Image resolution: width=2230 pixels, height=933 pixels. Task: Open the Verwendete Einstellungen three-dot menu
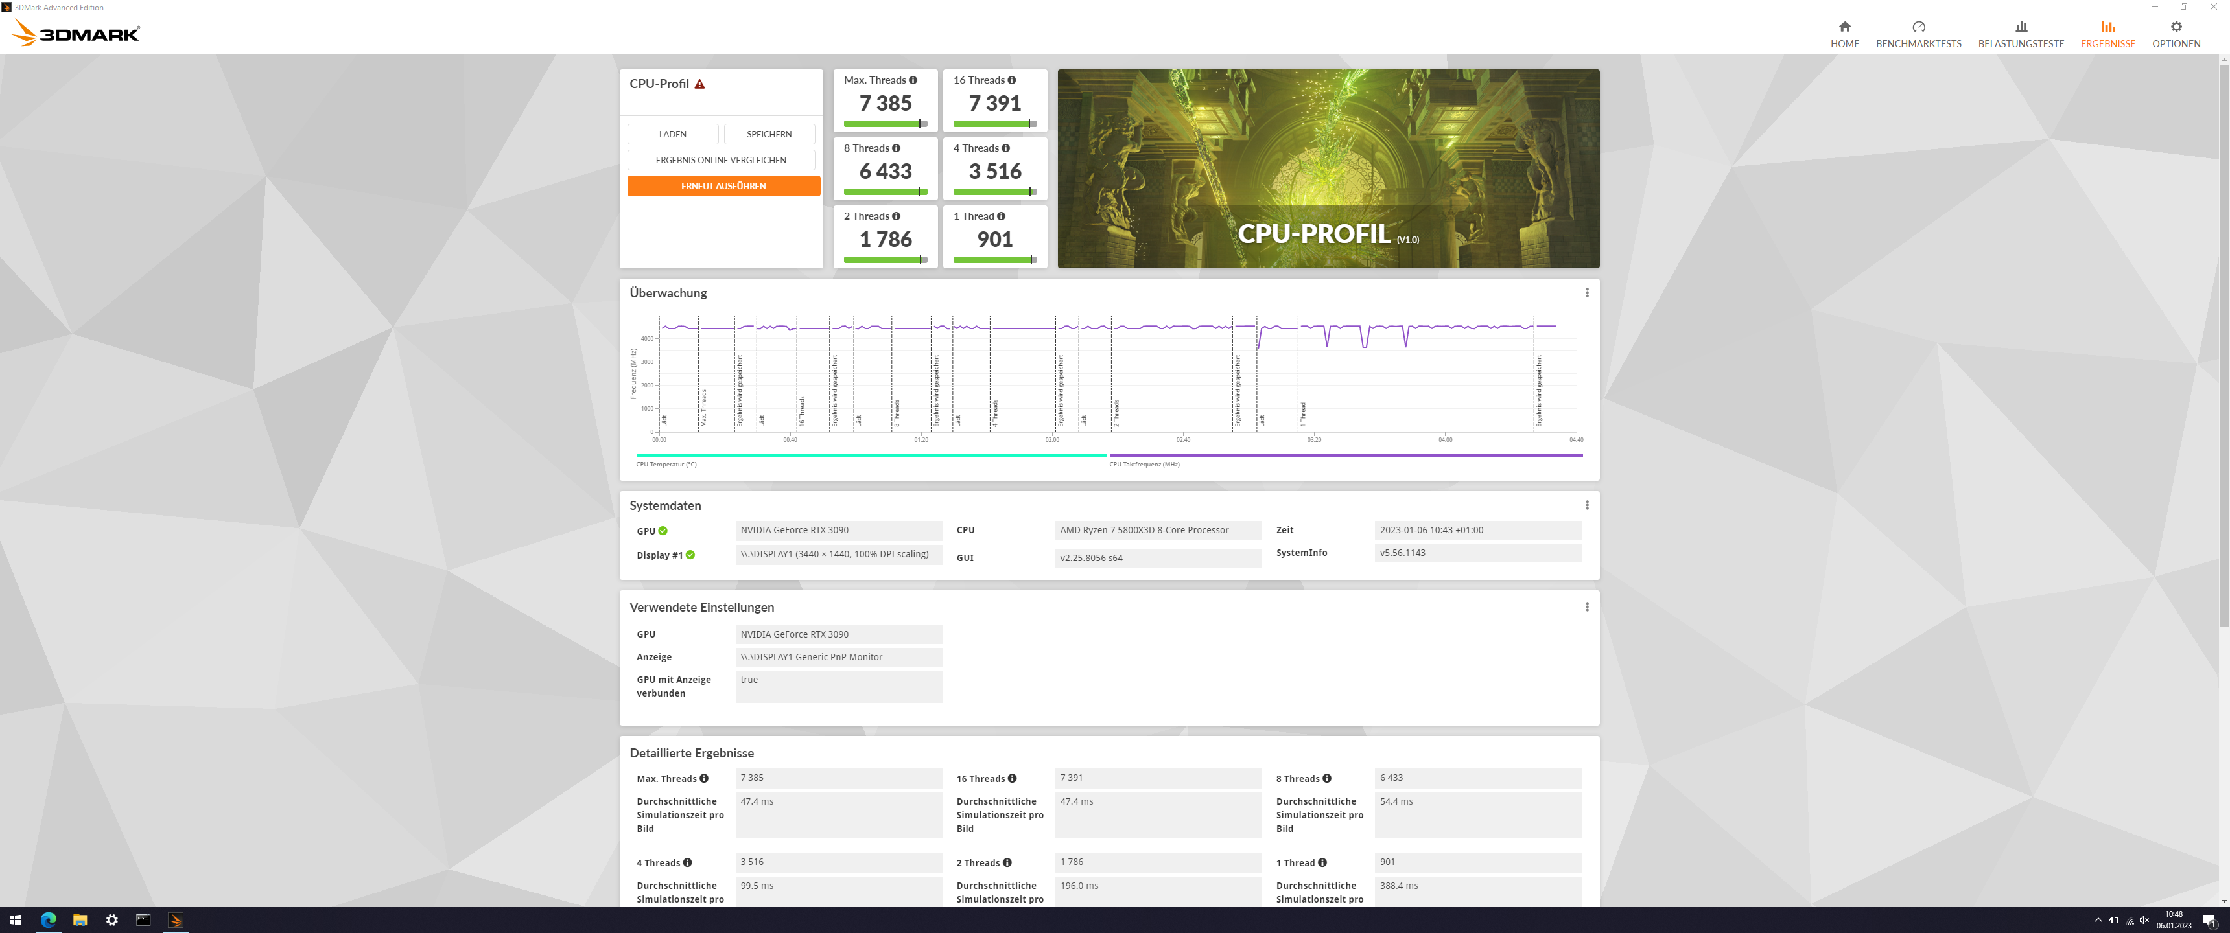[x=1587, y=606]
